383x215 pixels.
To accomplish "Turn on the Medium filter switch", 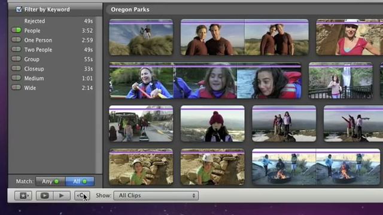I will 16,78.
